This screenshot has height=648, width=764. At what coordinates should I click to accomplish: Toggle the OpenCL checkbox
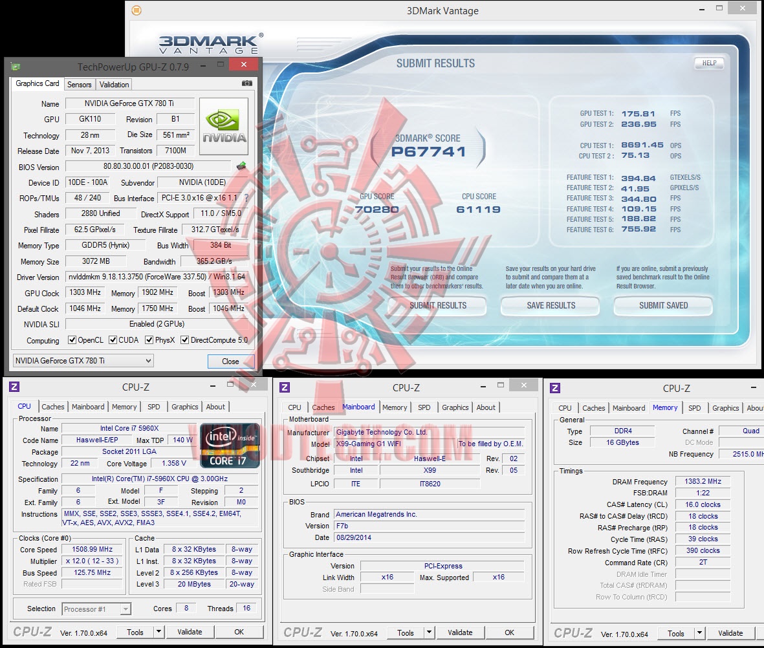coord(72,340)
